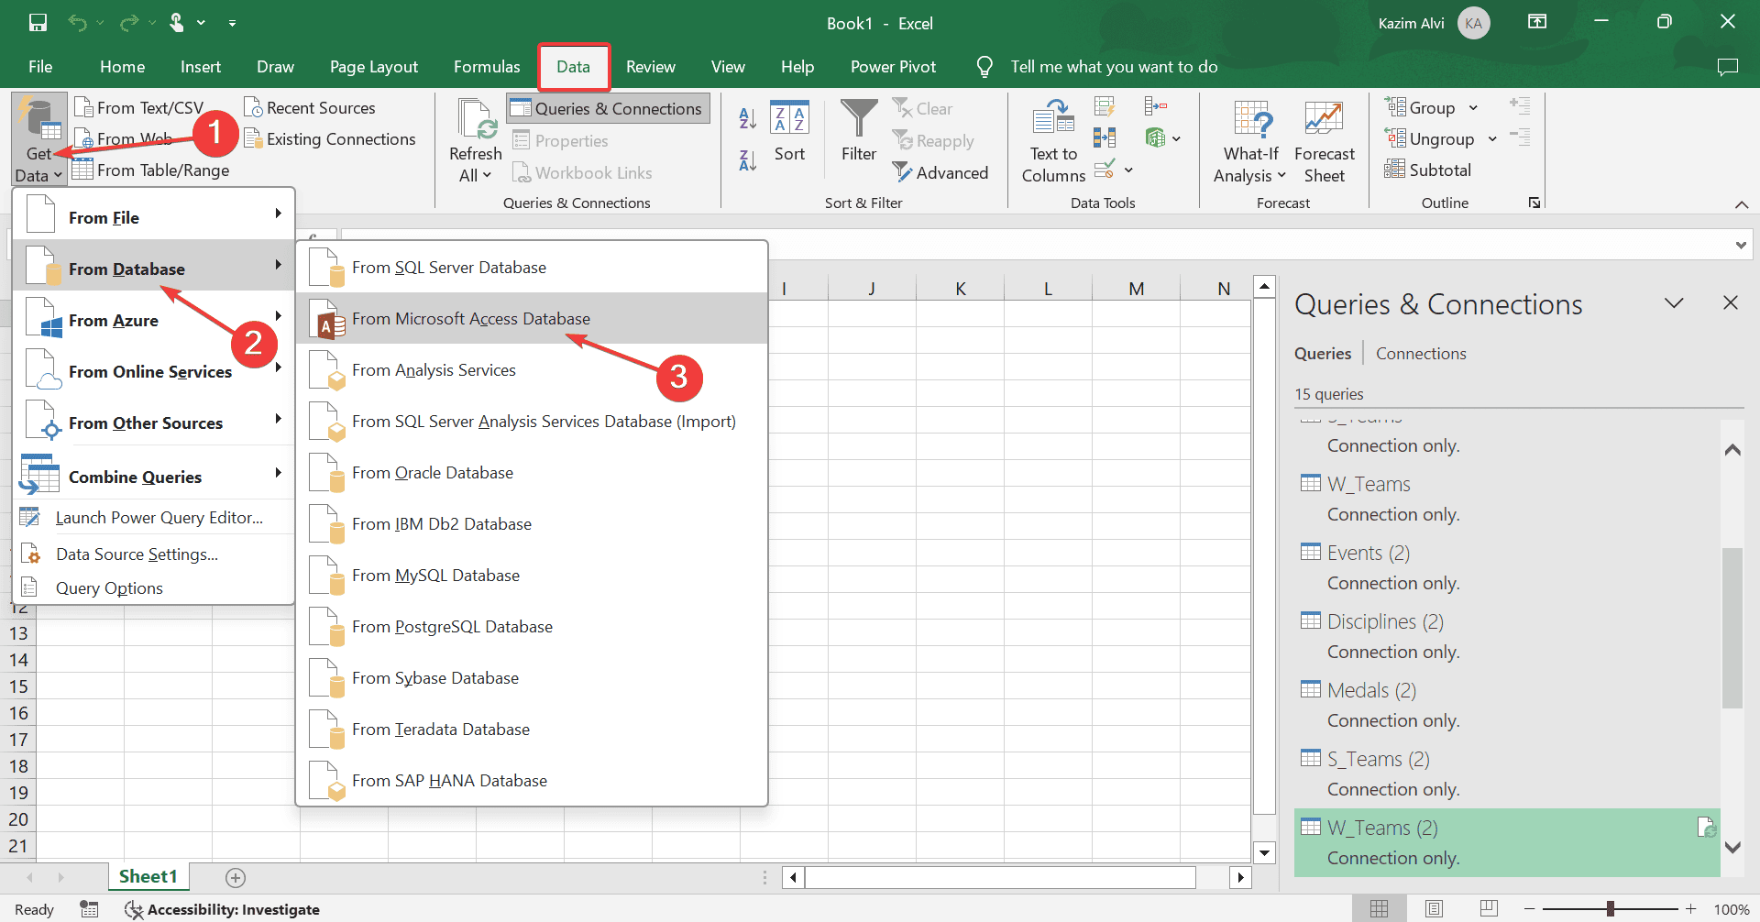The width and height of the screenshot is (1760, 922).
Task: Click Launch Power Query Editor
Action: (154, 518)
